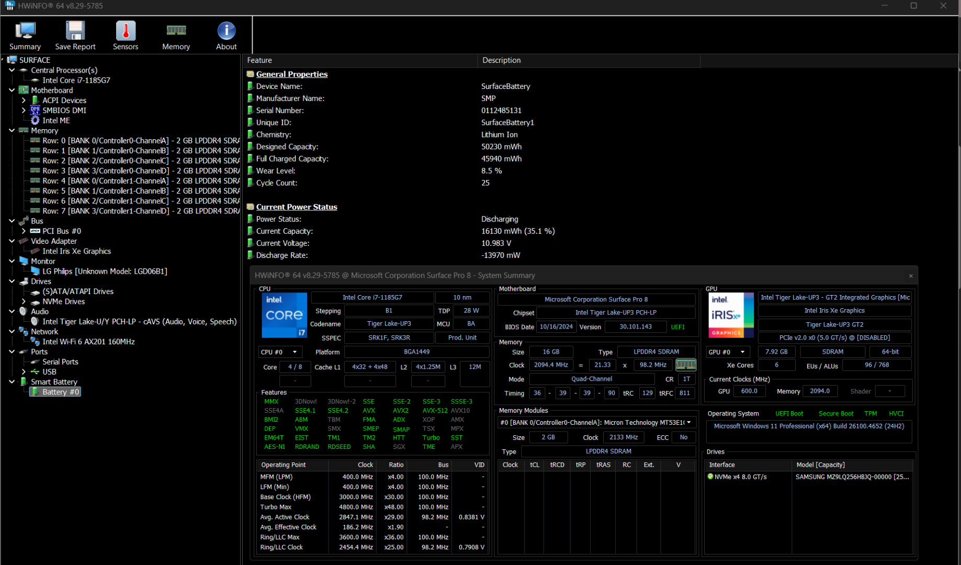Viewport: 961px width, 565px height.
Task: Expand the SMBIOS DMI node
Action: 24,110
